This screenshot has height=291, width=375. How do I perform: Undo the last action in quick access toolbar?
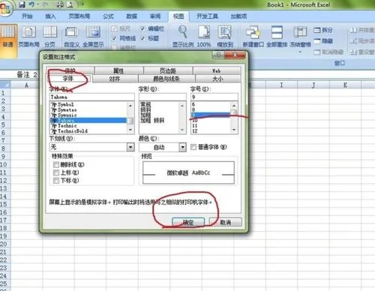click(31, 4)
